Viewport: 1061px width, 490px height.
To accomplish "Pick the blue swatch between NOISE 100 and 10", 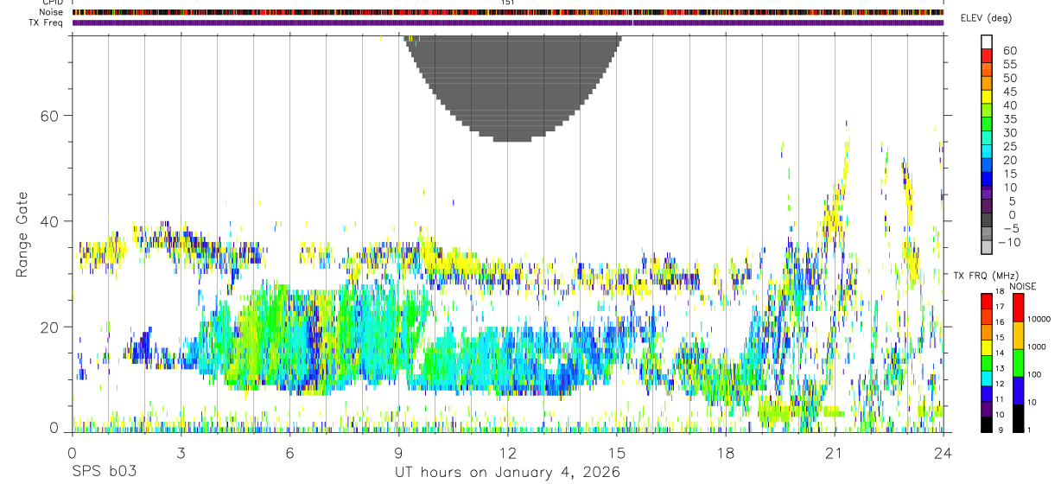I will pyautogui.click(x=1018, y=391).
